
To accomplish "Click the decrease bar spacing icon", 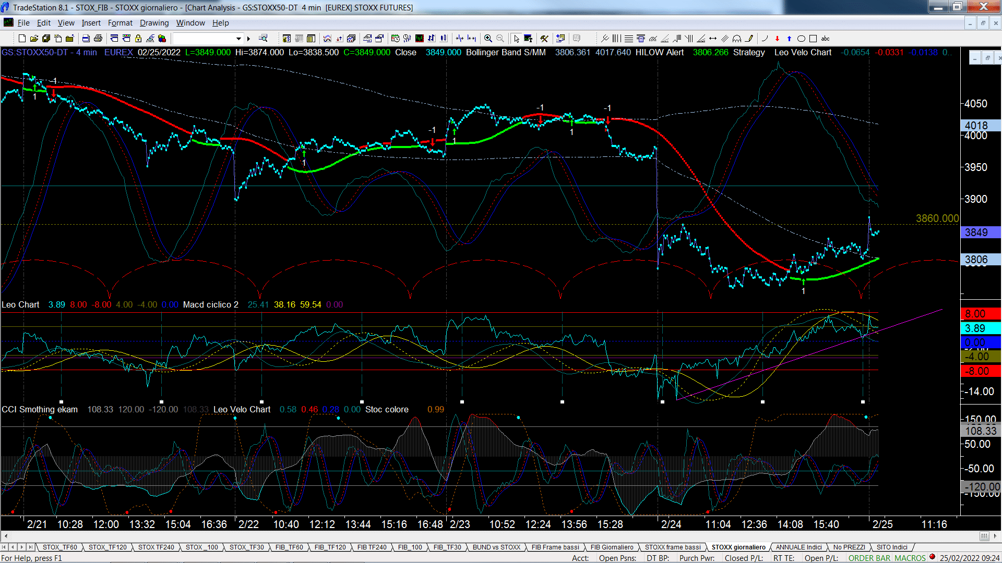I will point(459,39).
